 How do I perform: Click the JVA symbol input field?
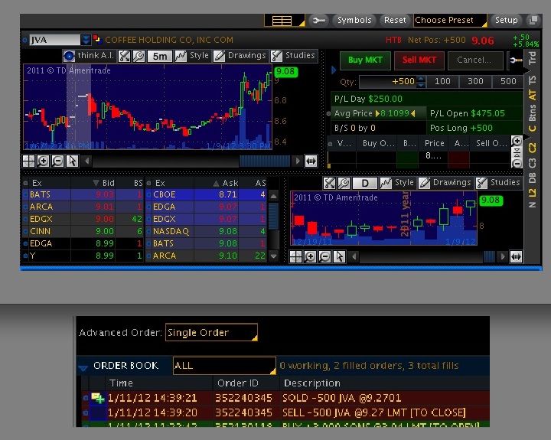click(x=54, y=40)
